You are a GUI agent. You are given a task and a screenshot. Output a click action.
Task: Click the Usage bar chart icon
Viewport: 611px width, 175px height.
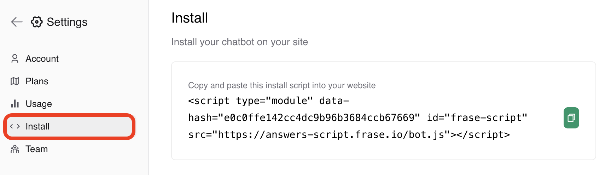(15, 104)
